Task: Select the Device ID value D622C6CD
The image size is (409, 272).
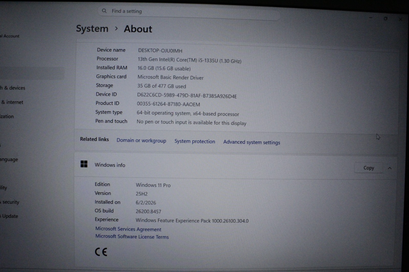Action: point(187,96)
